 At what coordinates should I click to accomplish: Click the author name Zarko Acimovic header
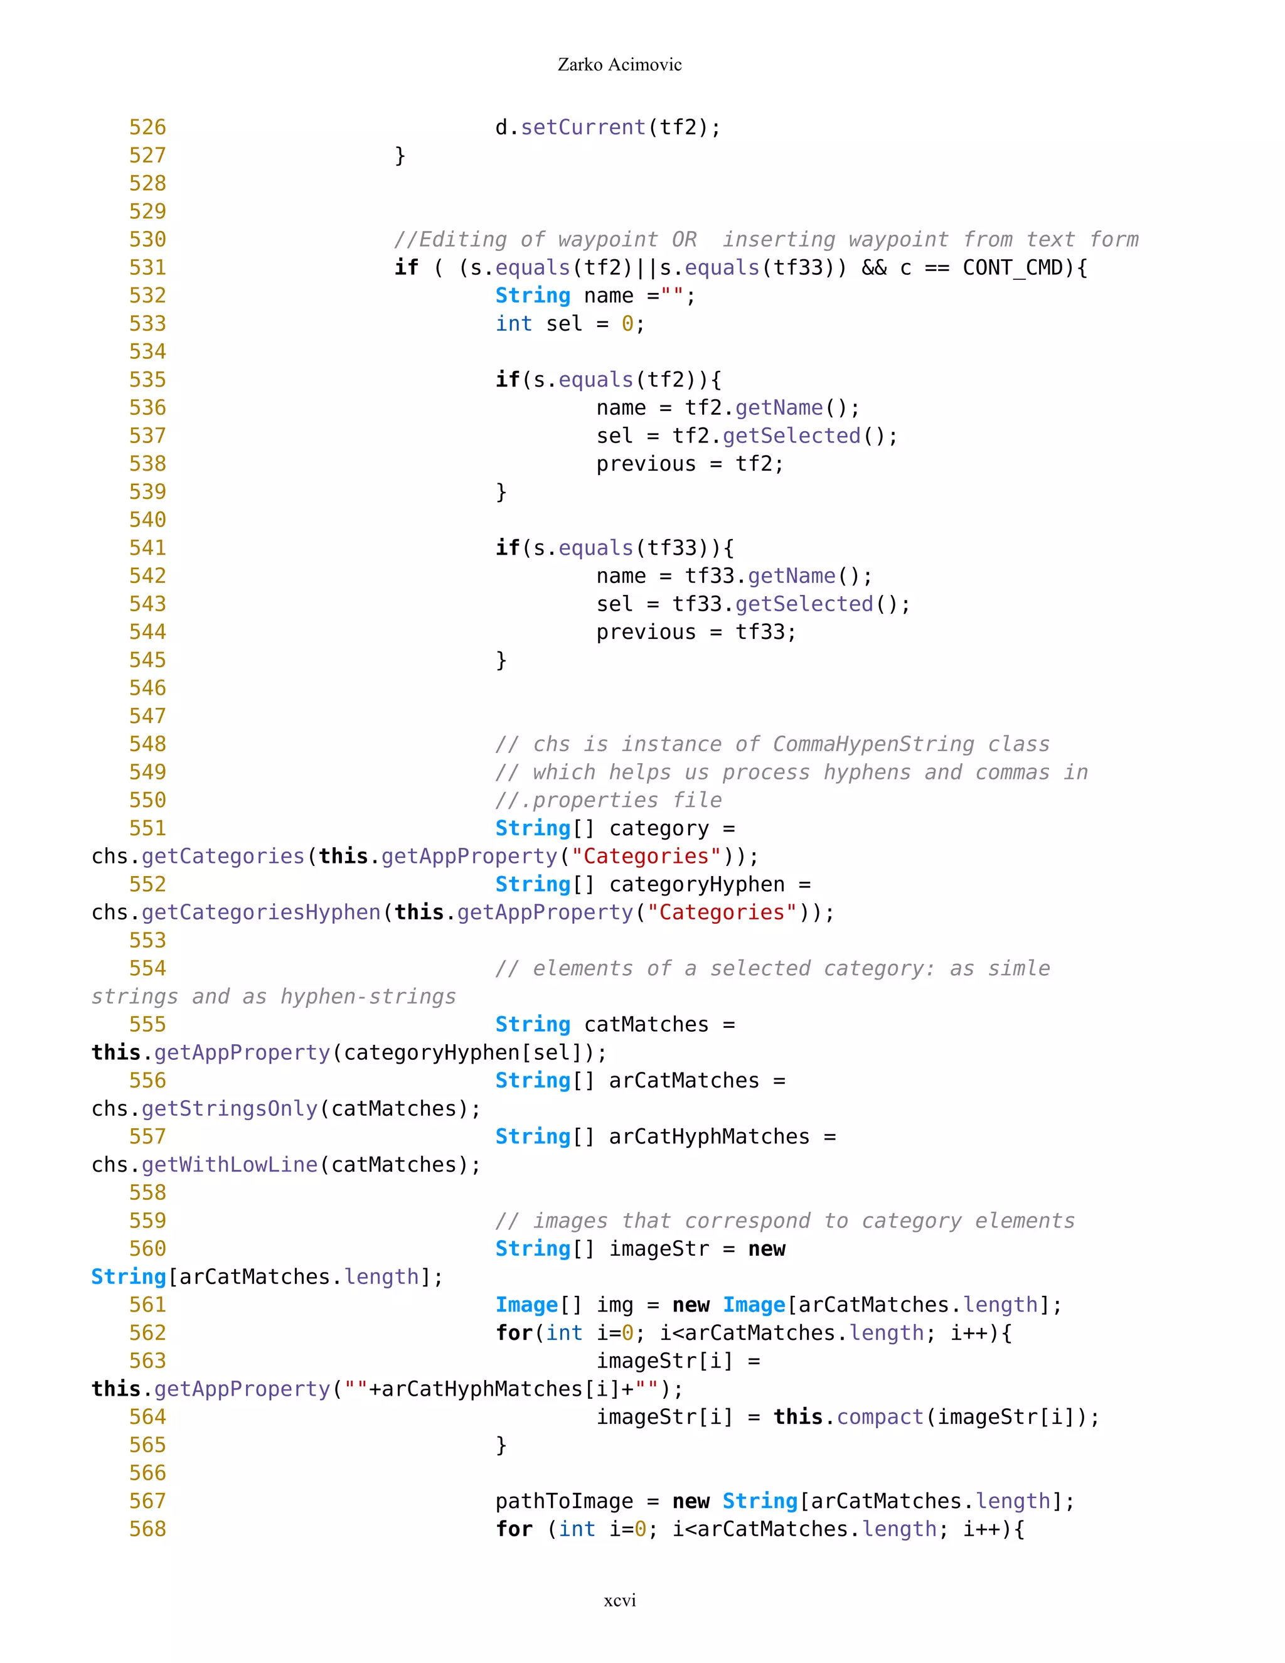[x=620, y=65]
